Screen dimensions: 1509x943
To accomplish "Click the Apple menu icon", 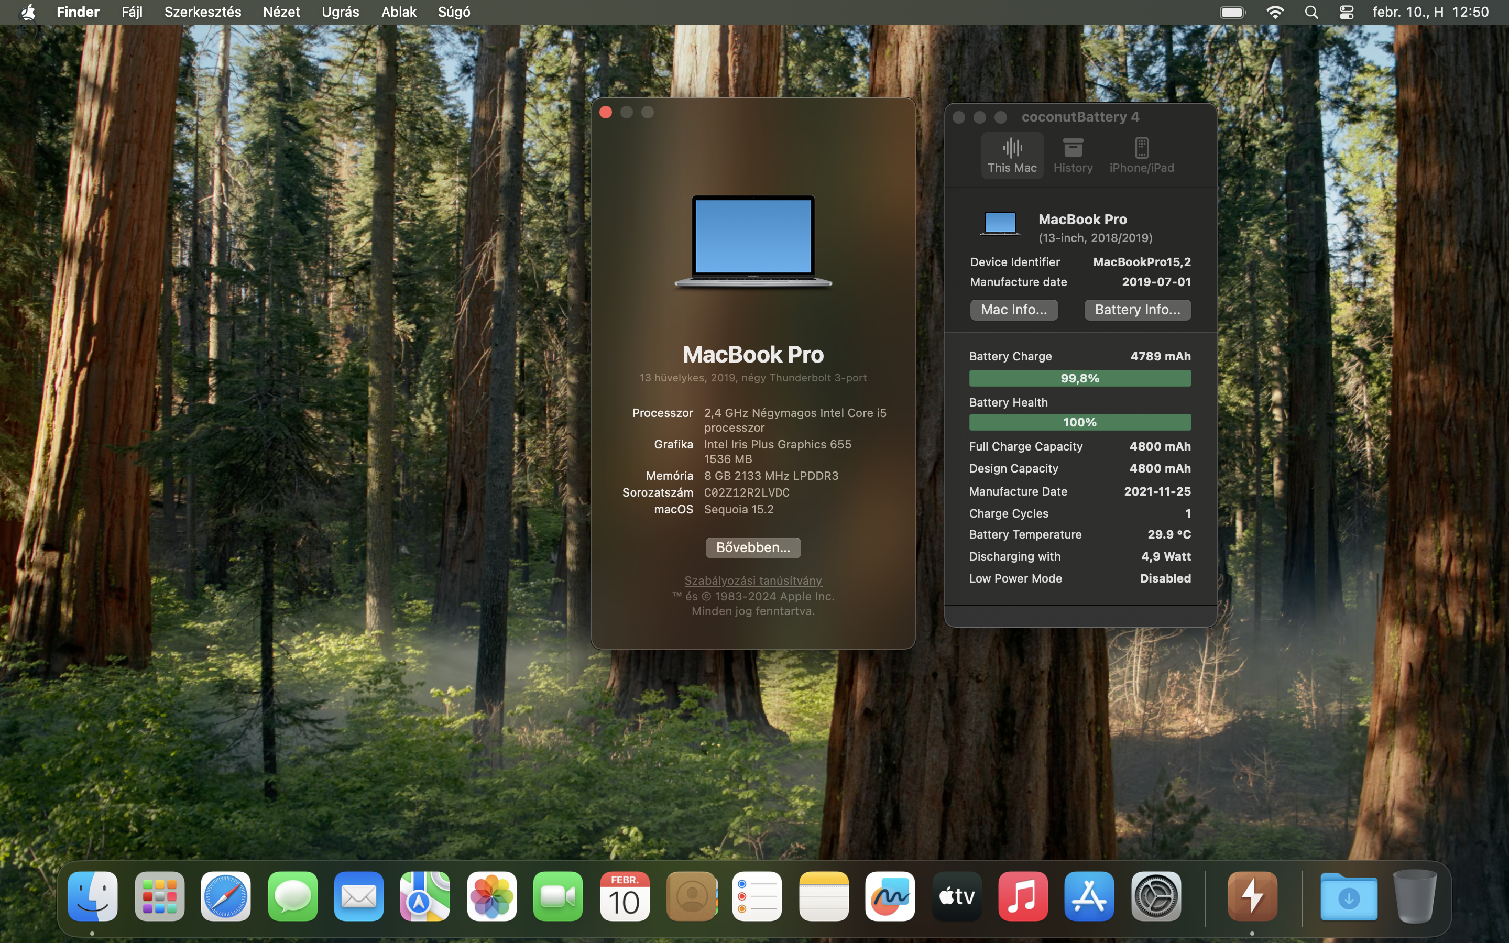I will [27, 12].
